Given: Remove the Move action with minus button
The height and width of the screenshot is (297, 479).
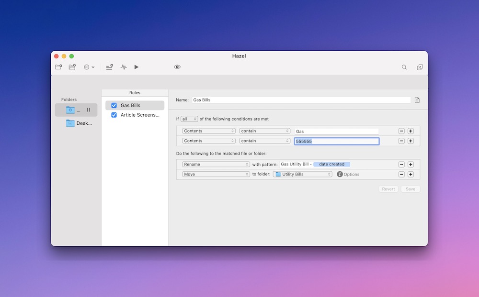Looking at the screenshot, I should pos(401,174).
